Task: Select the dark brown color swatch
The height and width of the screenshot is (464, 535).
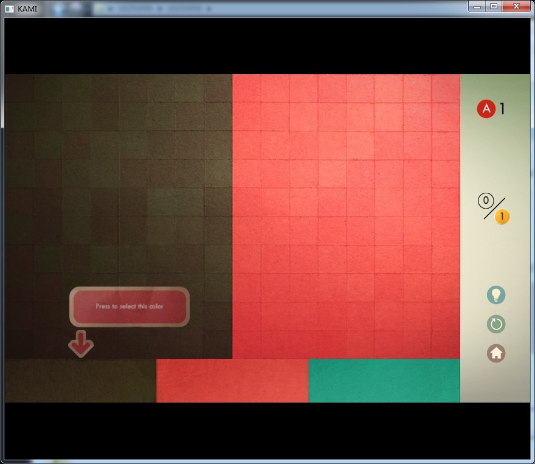Action: [80, 381]
